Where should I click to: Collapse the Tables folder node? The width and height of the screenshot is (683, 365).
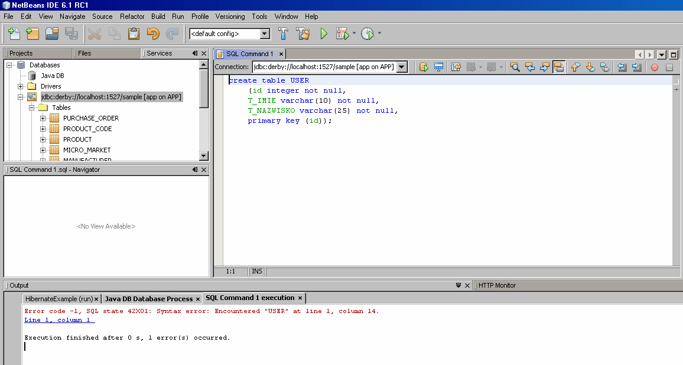31,107
